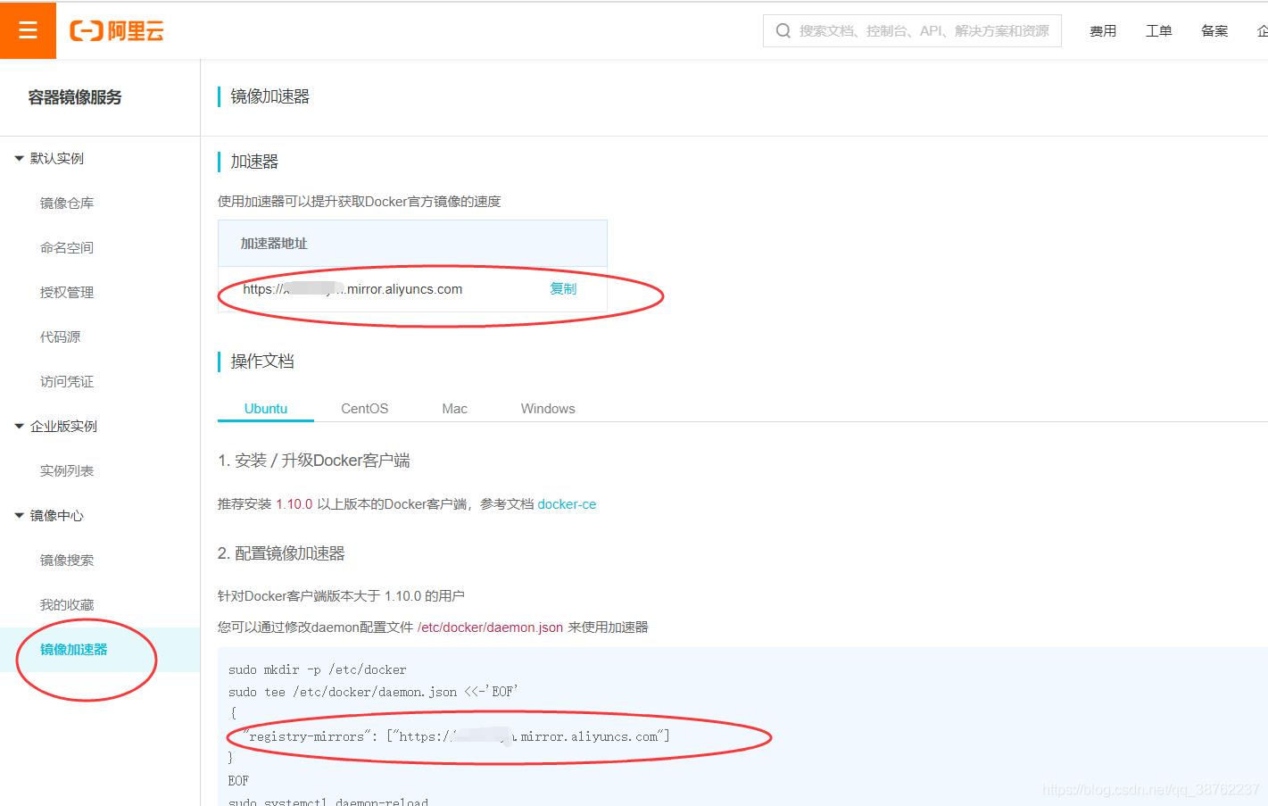This screenshot has width=1268, height=806.
Task: Open 我的收藏 in sidebar
Action: [x=67, y=604]
